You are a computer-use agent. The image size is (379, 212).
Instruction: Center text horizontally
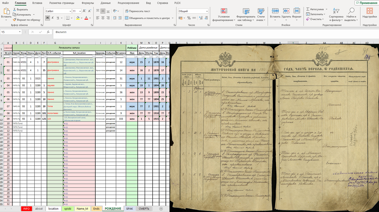pos(103,18)
